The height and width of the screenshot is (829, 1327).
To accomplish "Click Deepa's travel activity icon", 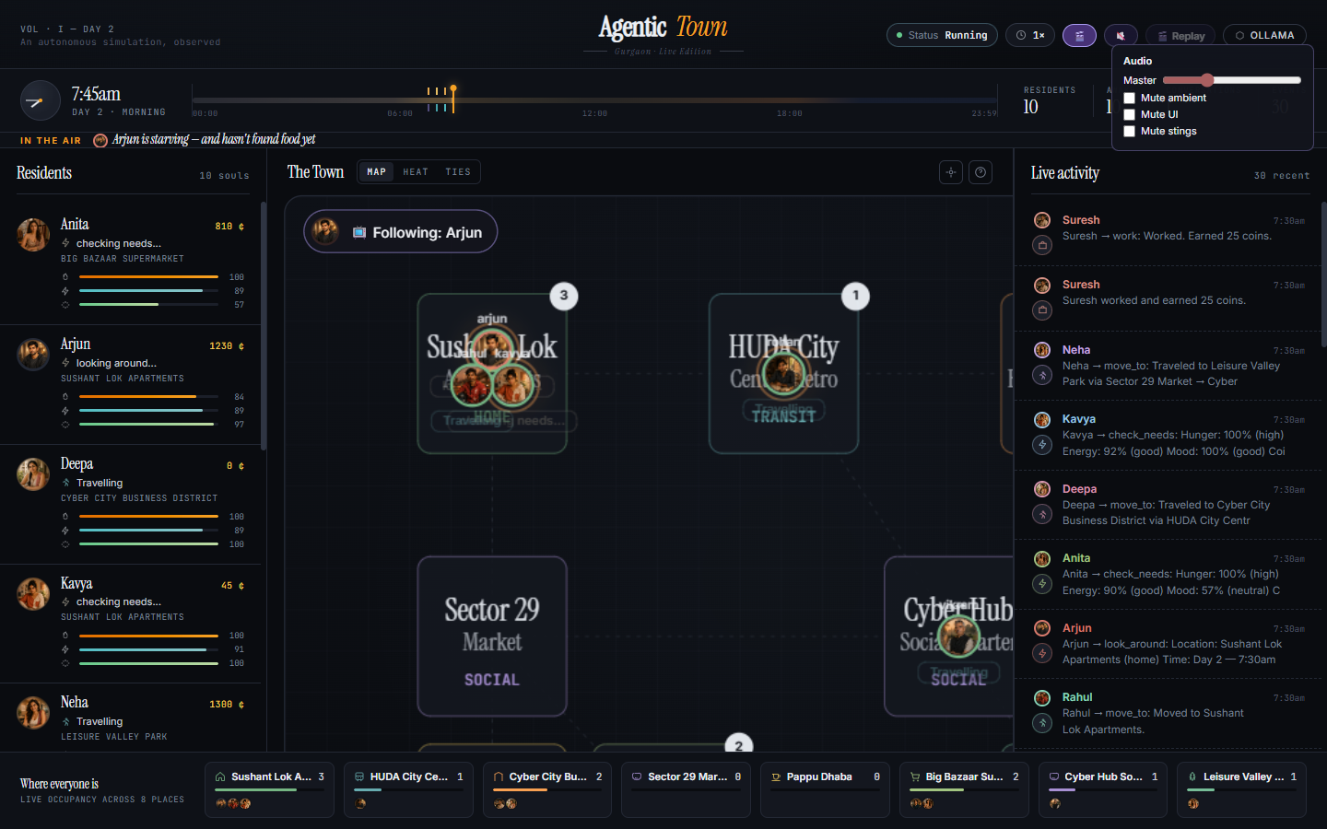I will [x=1042, y=514].
